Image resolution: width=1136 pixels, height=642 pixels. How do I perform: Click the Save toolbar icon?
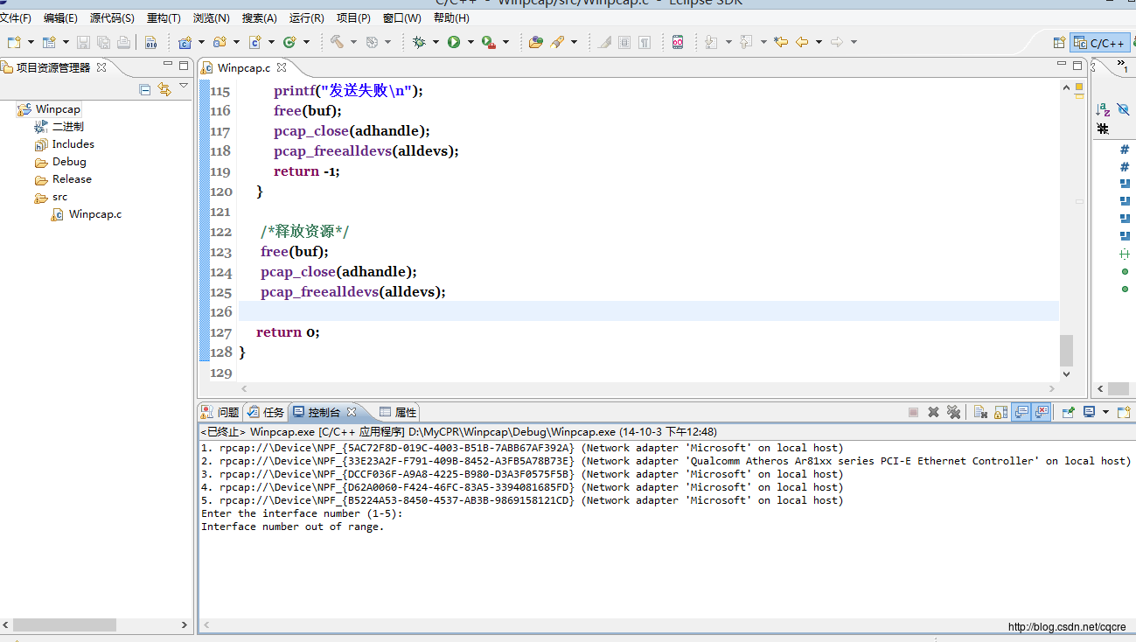pyautogui.click(x=84, y=42)
